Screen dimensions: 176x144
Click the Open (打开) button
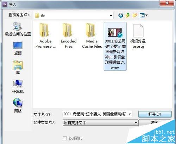(x=155, y=114)
